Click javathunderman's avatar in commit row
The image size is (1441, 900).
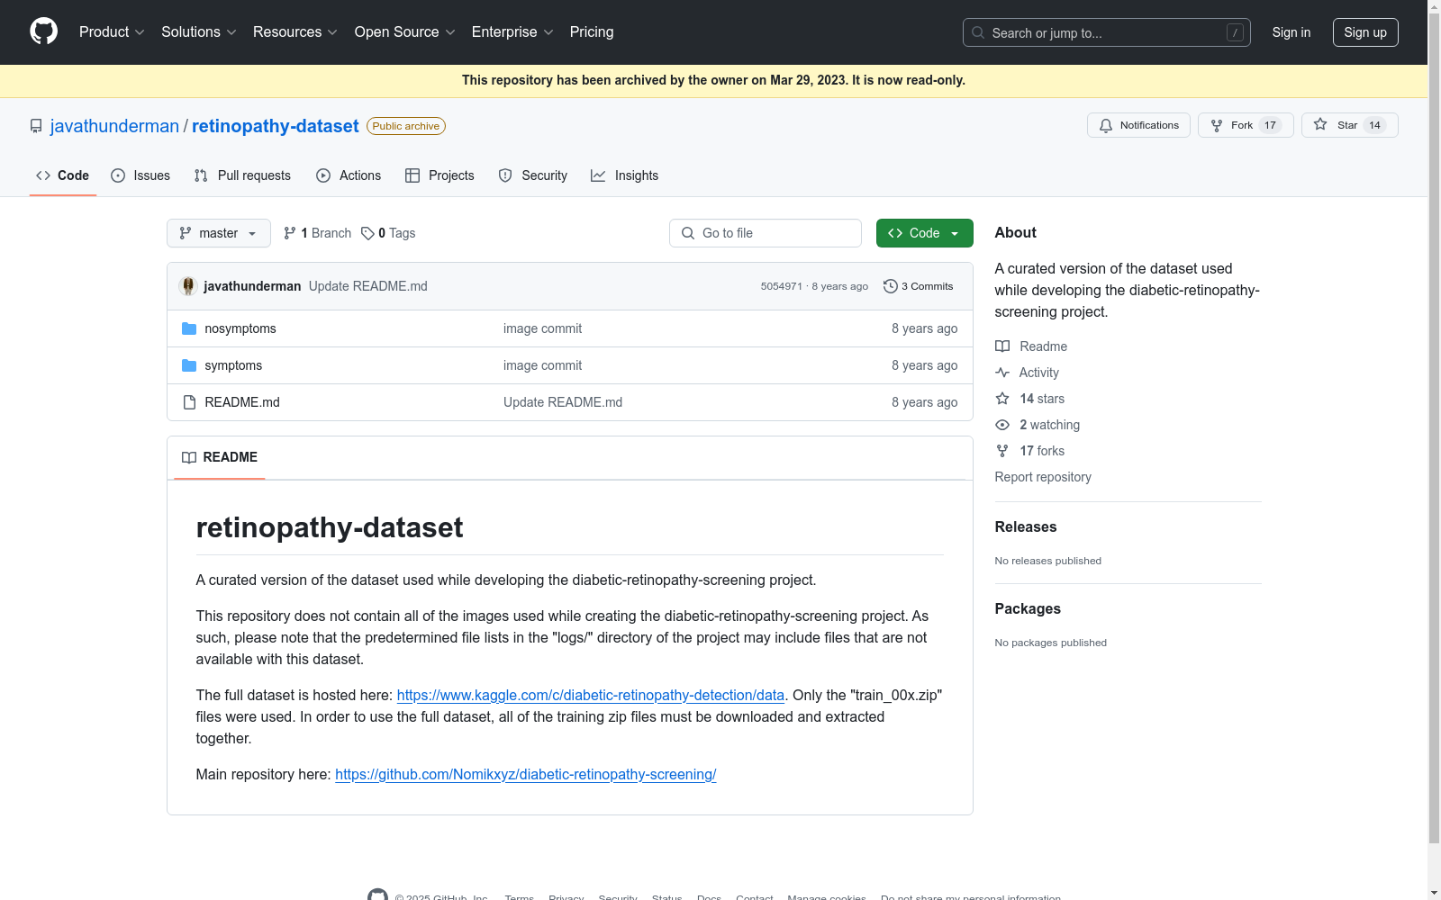click(x=188, y=286)
